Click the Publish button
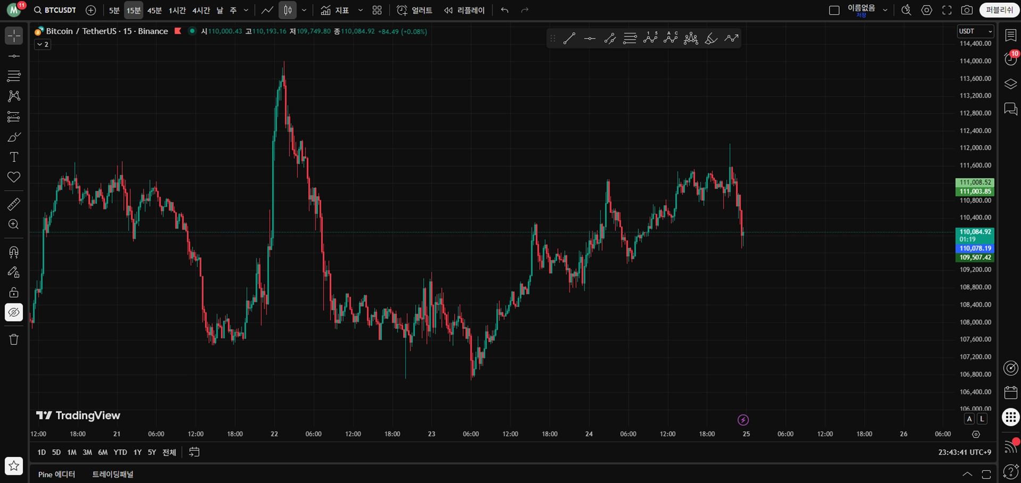Viewport: 1021px width, 483px height. click(999, 10)
